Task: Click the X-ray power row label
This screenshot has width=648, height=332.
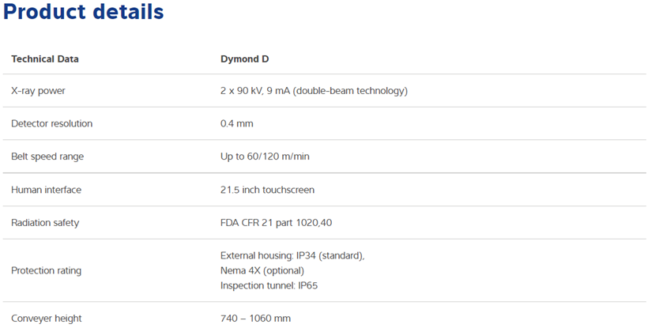Action: 38,91
